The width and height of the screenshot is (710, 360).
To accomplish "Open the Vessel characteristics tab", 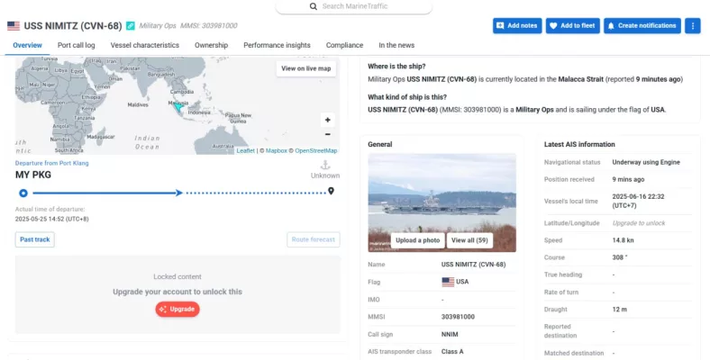I will coord(144,45).
